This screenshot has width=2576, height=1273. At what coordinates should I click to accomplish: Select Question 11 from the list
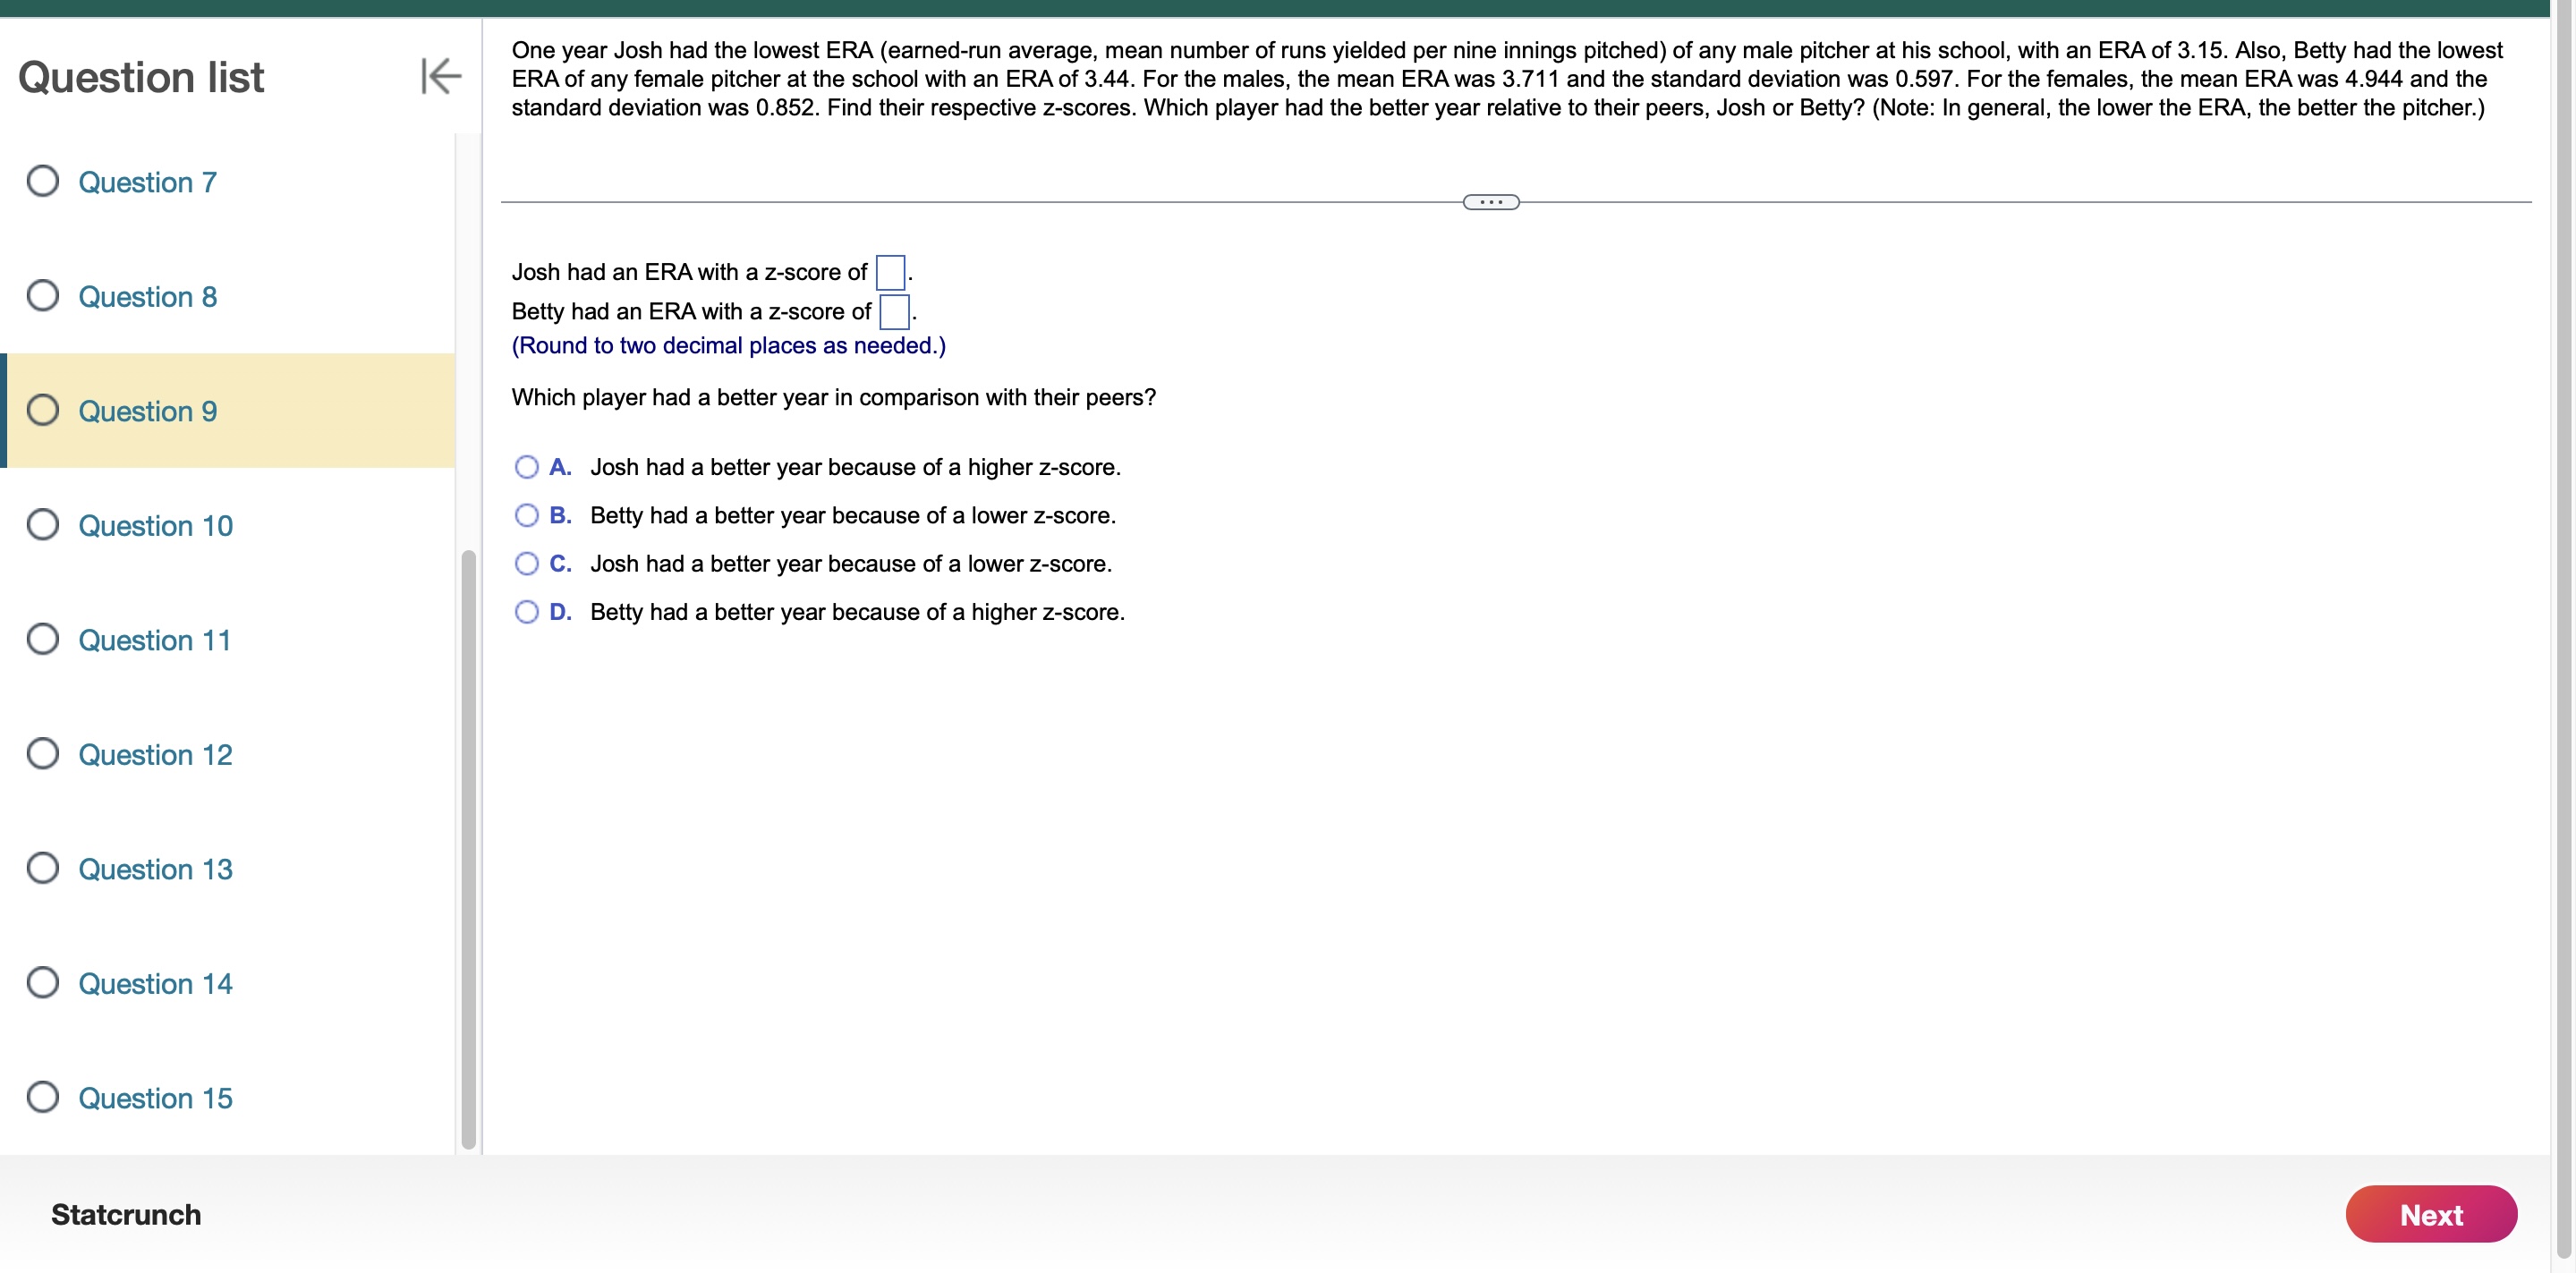click(155, 641)
